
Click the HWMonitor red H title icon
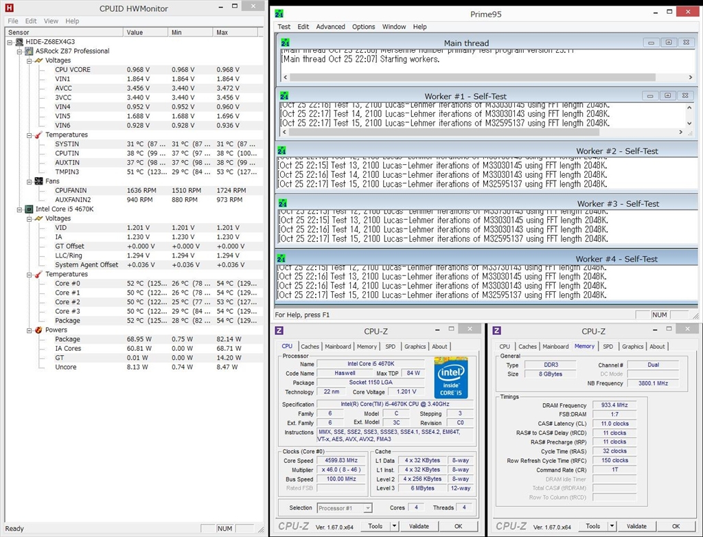(10, 8)
